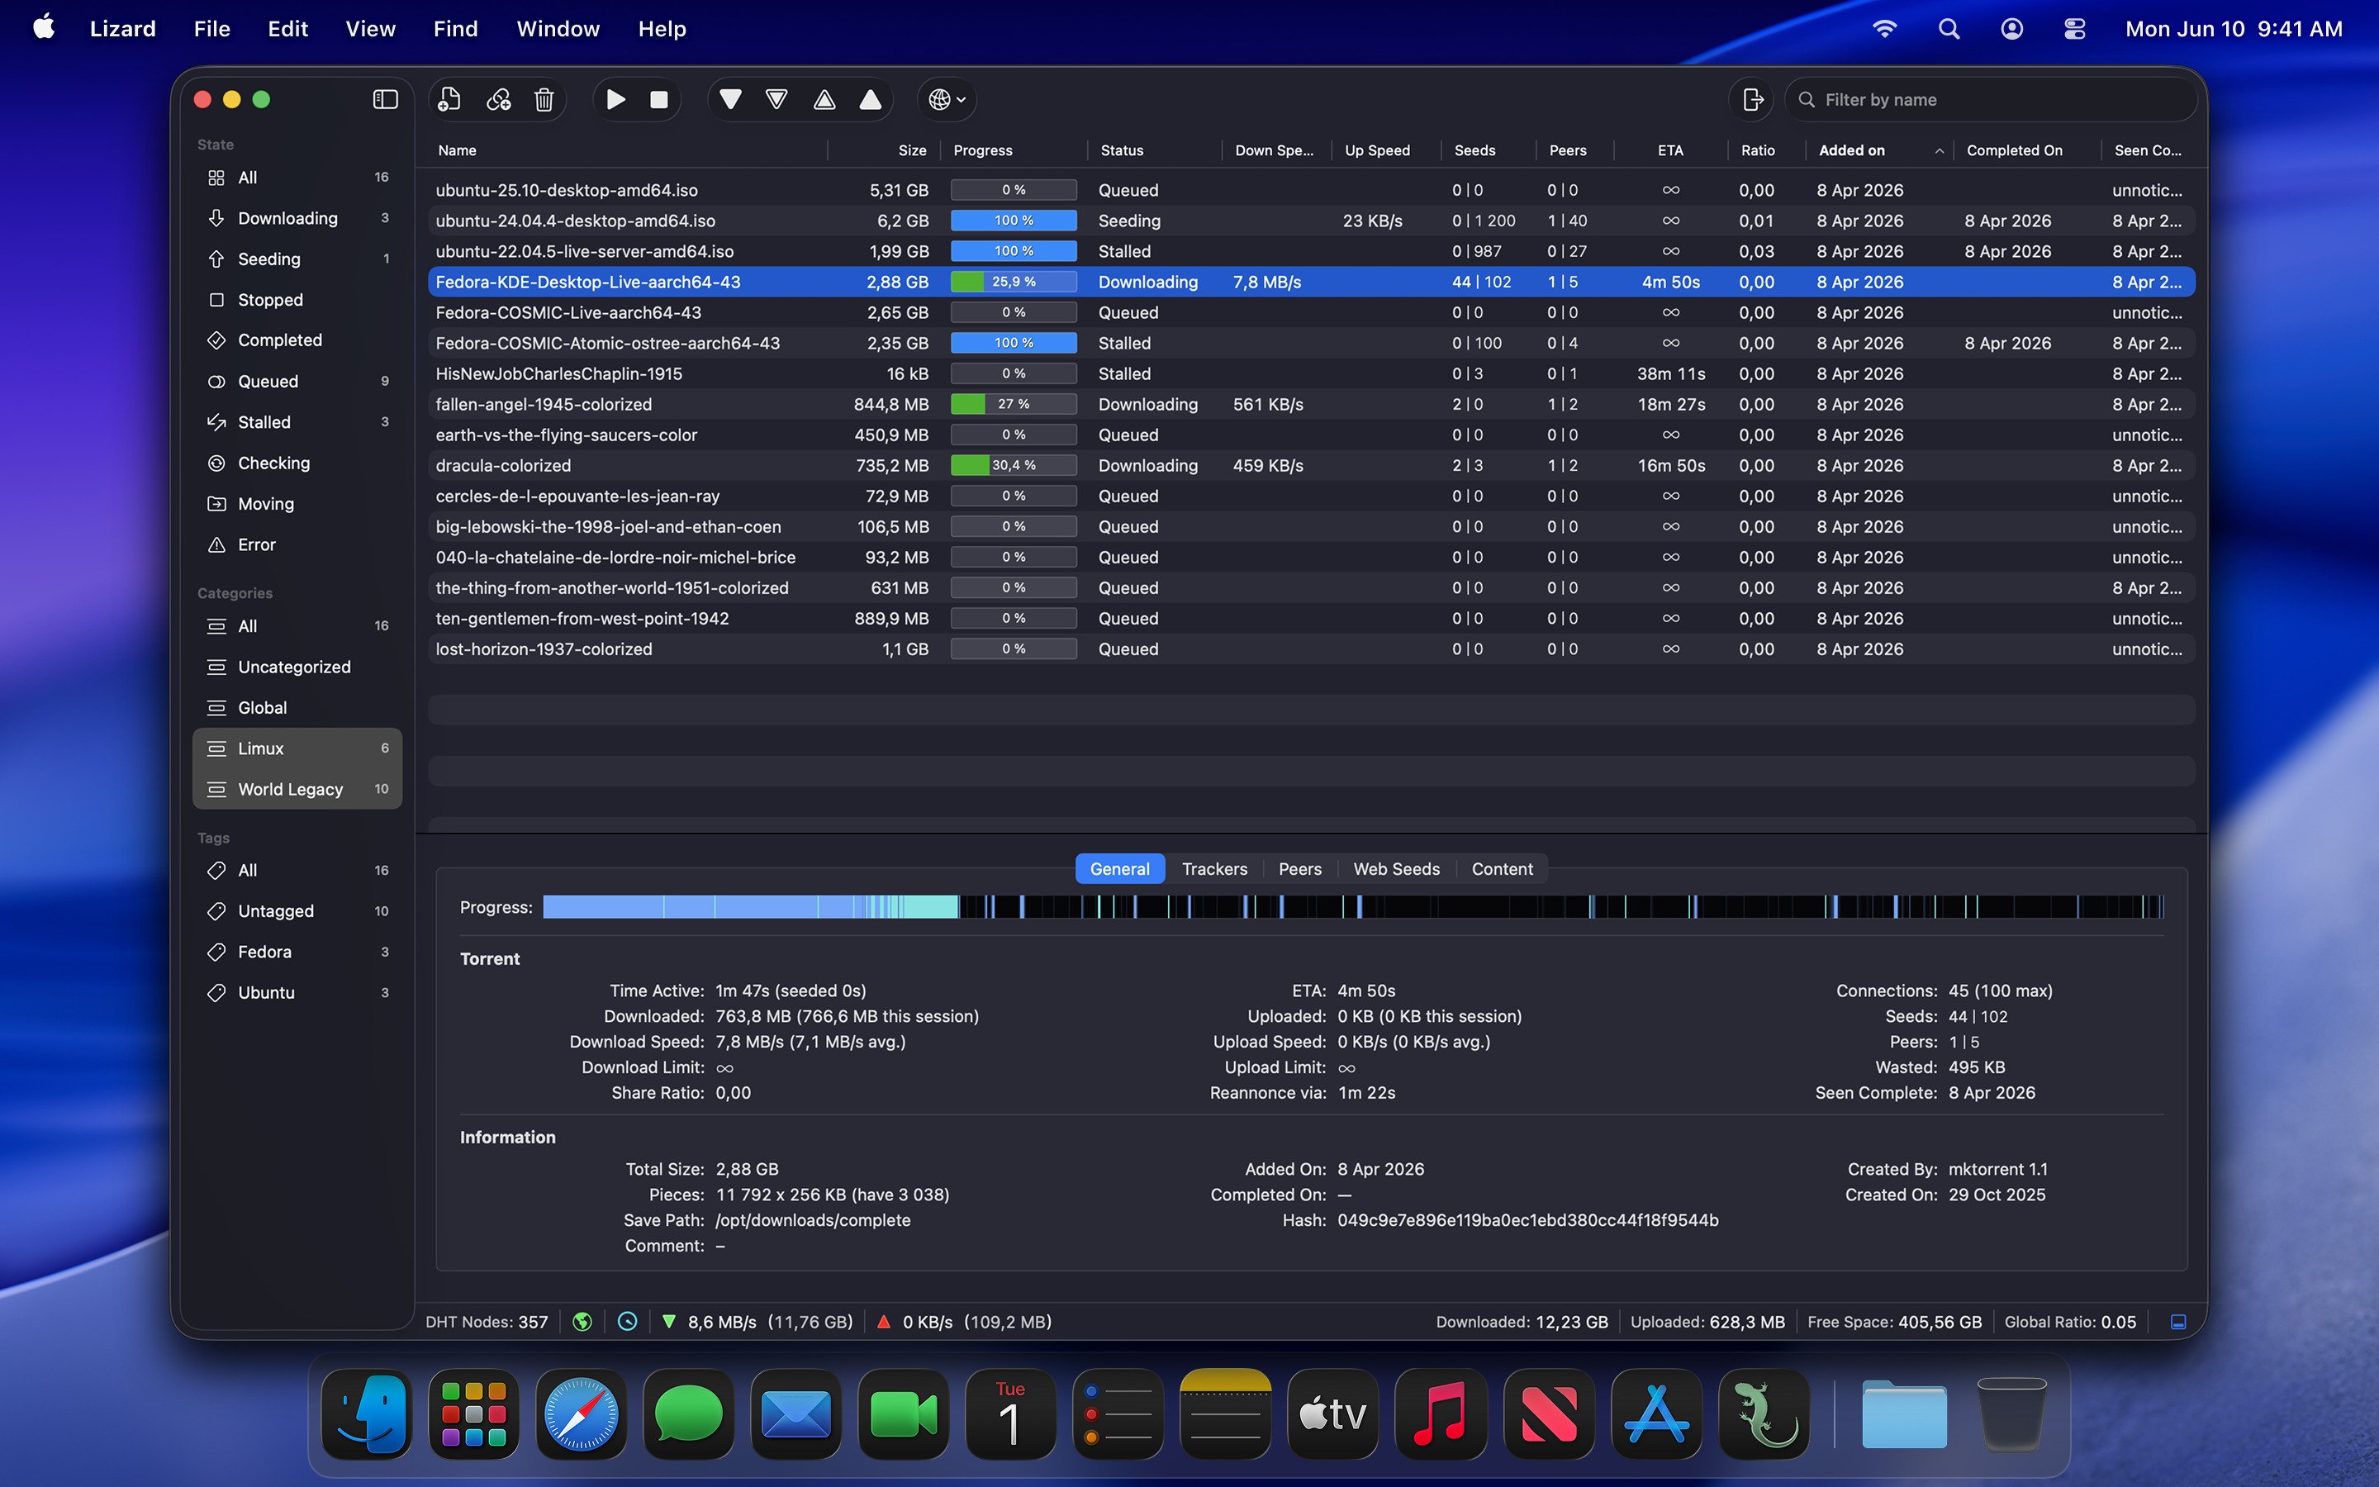The width and height of the screenshot is (2379, 1487).
Task: Click the outlined down-triangle decrease priority icon
Action: pyautogui.click(x=776, y=99)
